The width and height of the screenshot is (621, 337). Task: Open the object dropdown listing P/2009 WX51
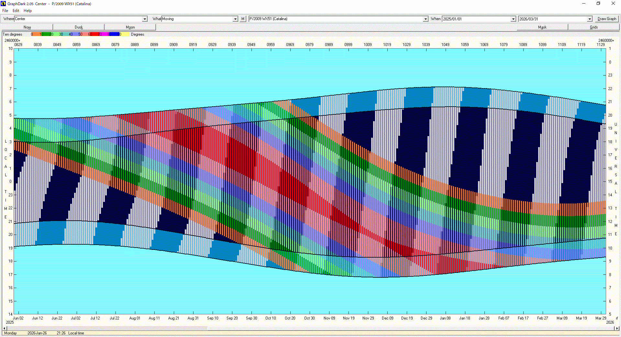point(426,19)
